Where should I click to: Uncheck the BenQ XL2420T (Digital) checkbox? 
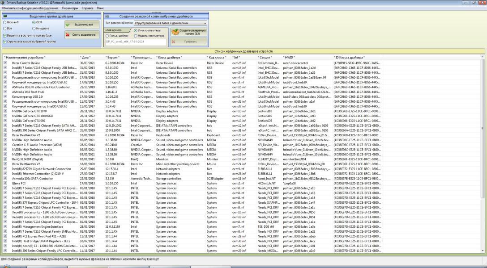pyautogui.click(x=5, y=159)
